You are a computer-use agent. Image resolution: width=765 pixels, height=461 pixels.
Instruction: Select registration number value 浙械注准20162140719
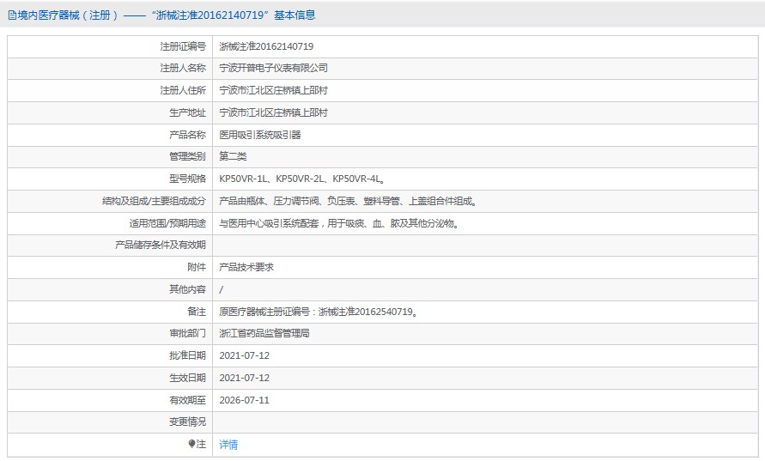pos(266,46)
